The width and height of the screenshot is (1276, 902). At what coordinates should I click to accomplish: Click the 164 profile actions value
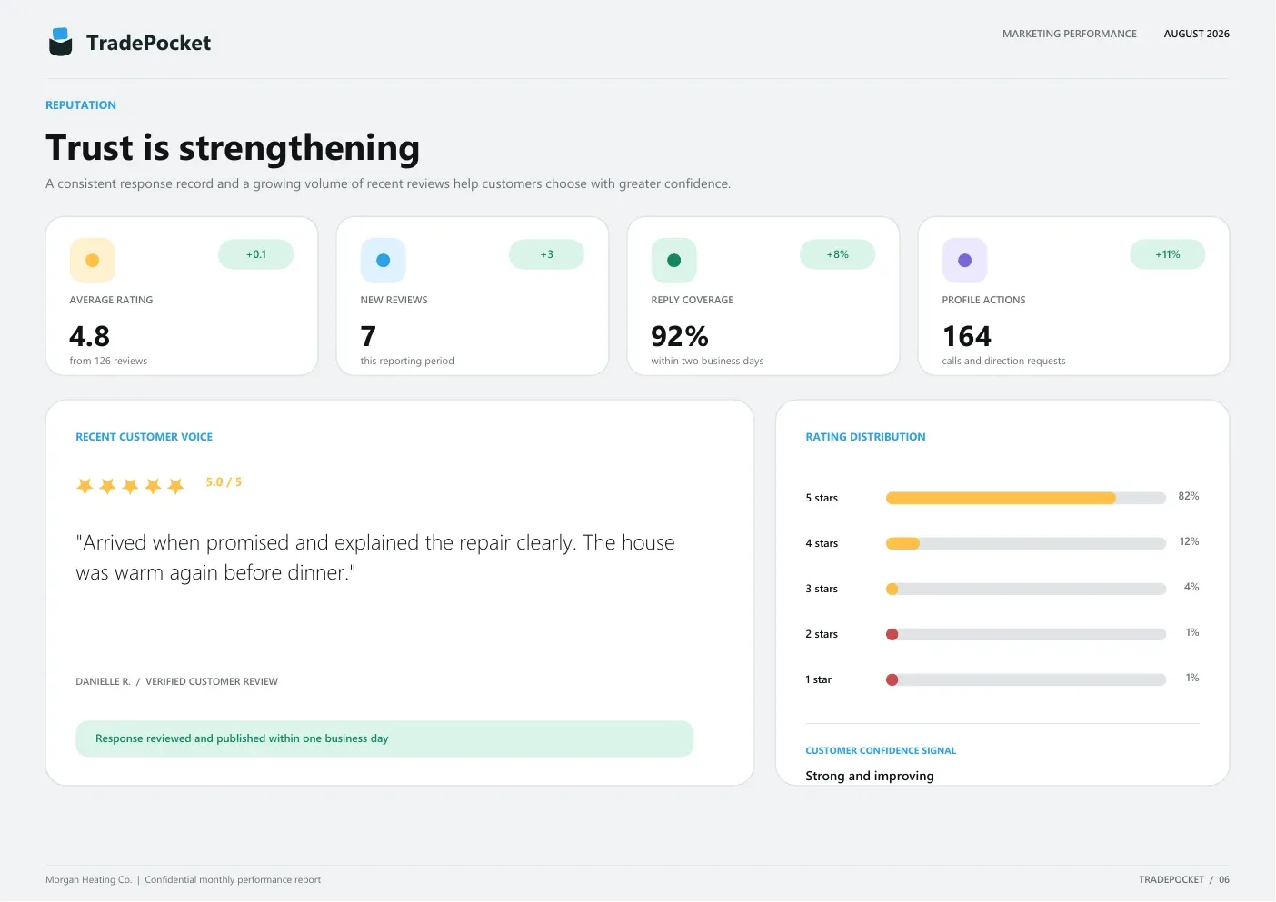967,337
